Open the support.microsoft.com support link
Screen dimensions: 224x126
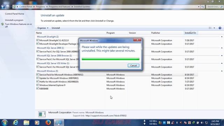point(106,116)
